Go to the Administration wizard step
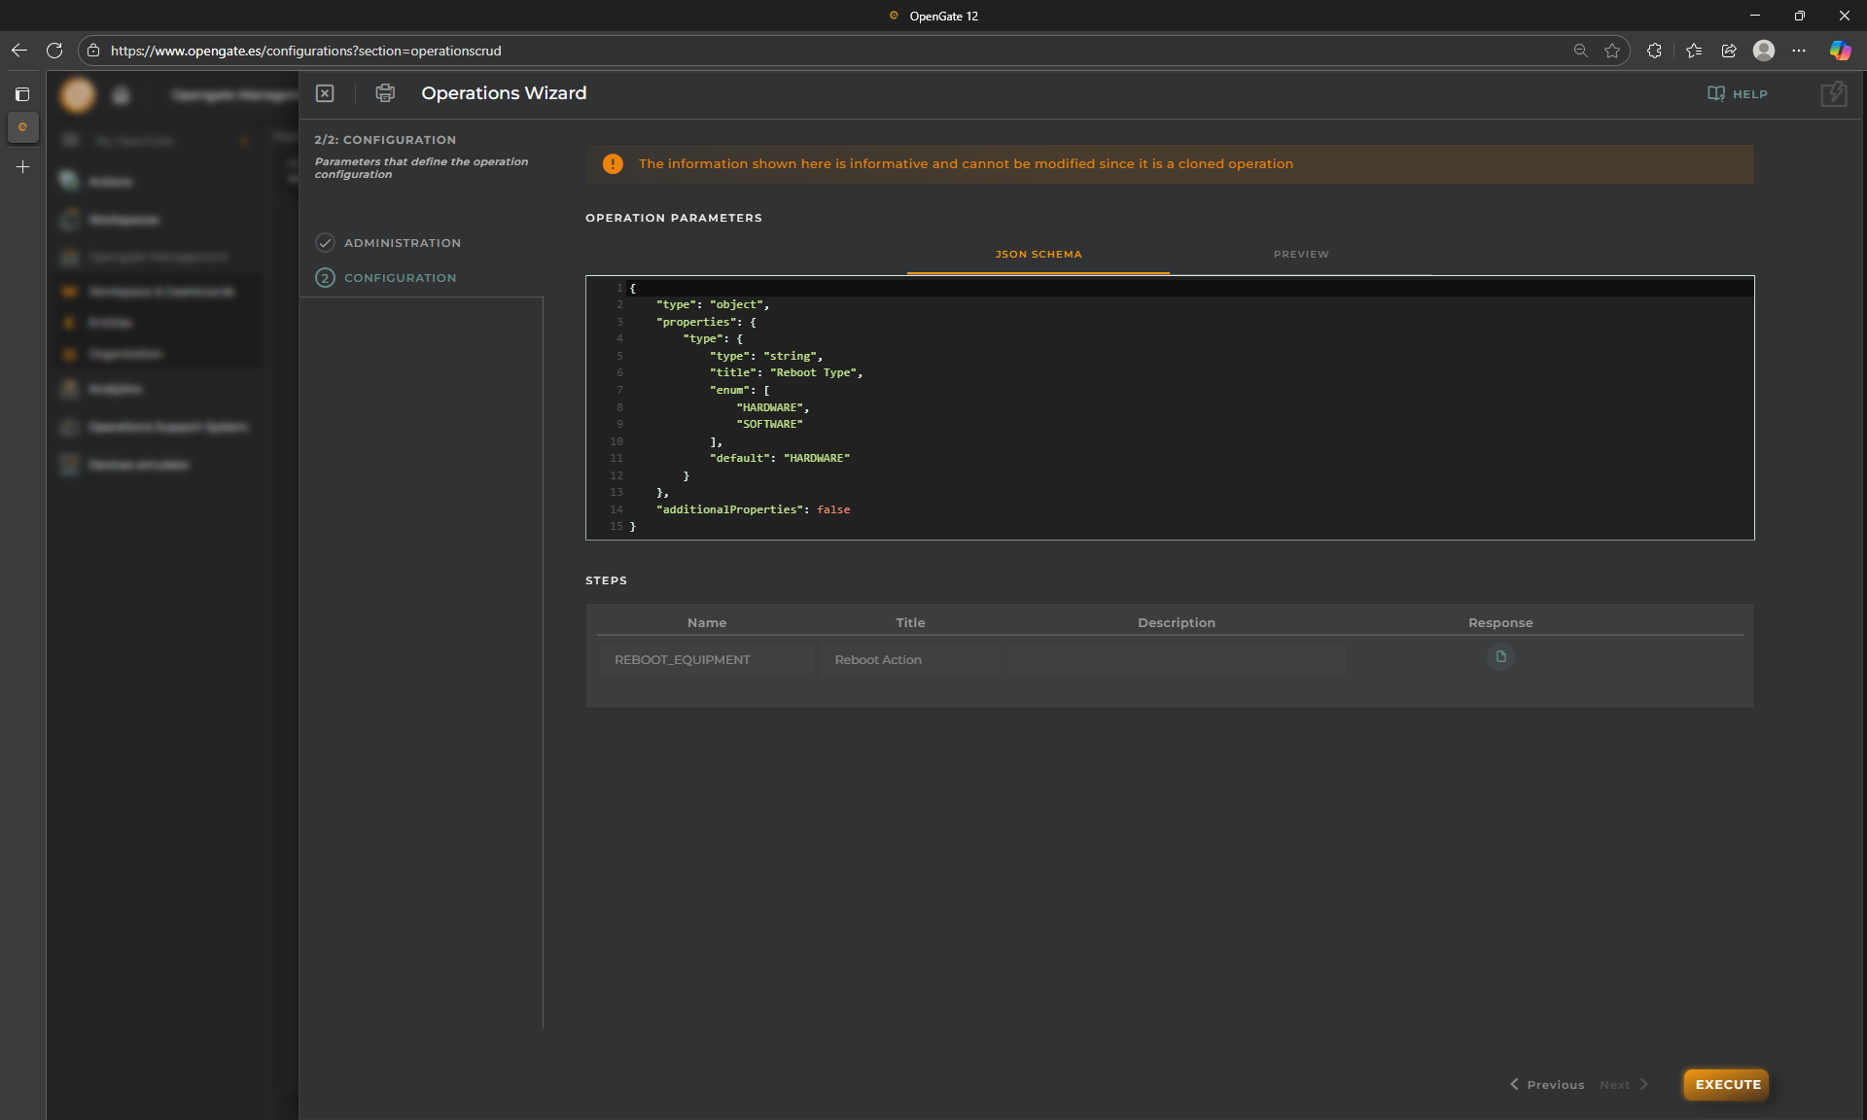 click(402, 243)
